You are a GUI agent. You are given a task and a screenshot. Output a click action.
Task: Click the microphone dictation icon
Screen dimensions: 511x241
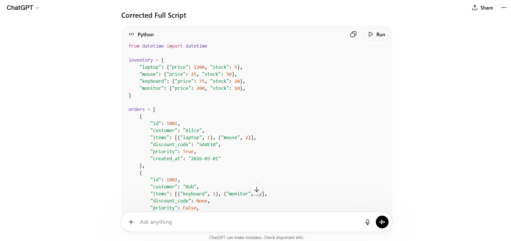[367, 222]
